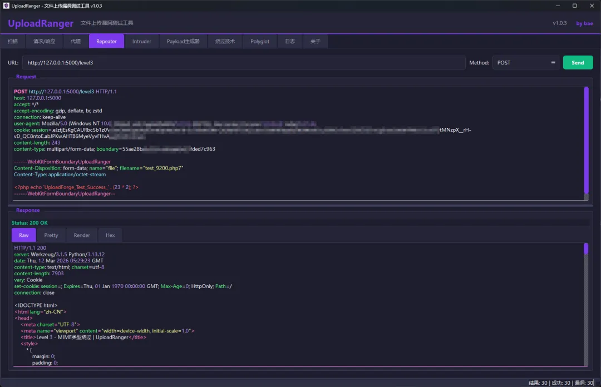The width and height of the screenshot is (601, 387).
Task: Click the set-cookie response header line
Action: [123, 286]
